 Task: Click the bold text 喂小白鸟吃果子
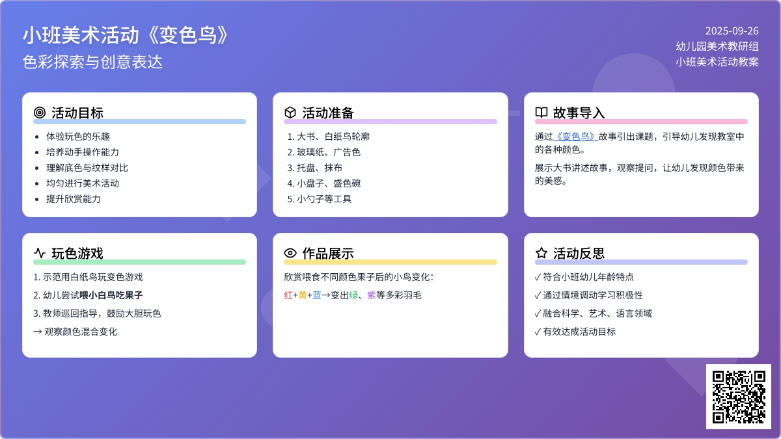(111, 295)
